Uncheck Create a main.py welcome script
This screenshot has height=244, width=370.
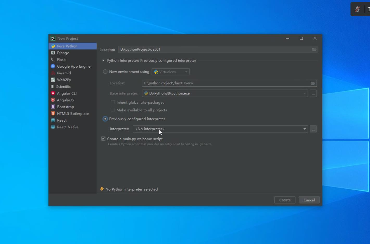click(x=103, y=139)
